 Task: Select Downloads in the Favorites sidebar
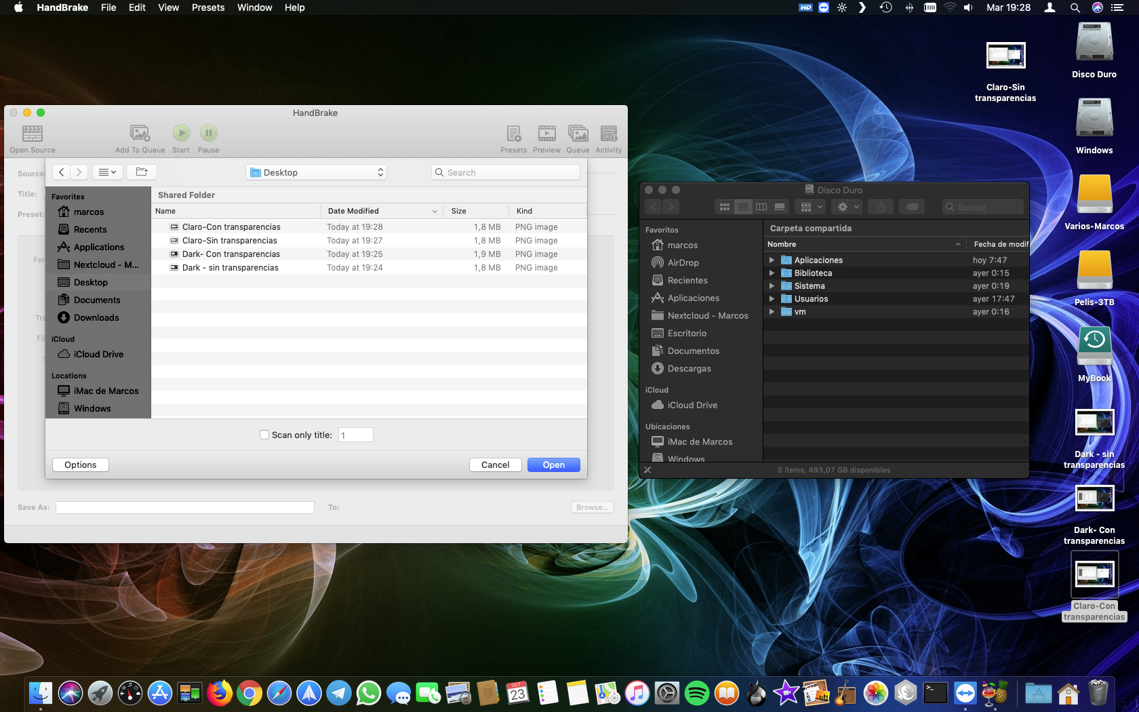tap(96, 318)
